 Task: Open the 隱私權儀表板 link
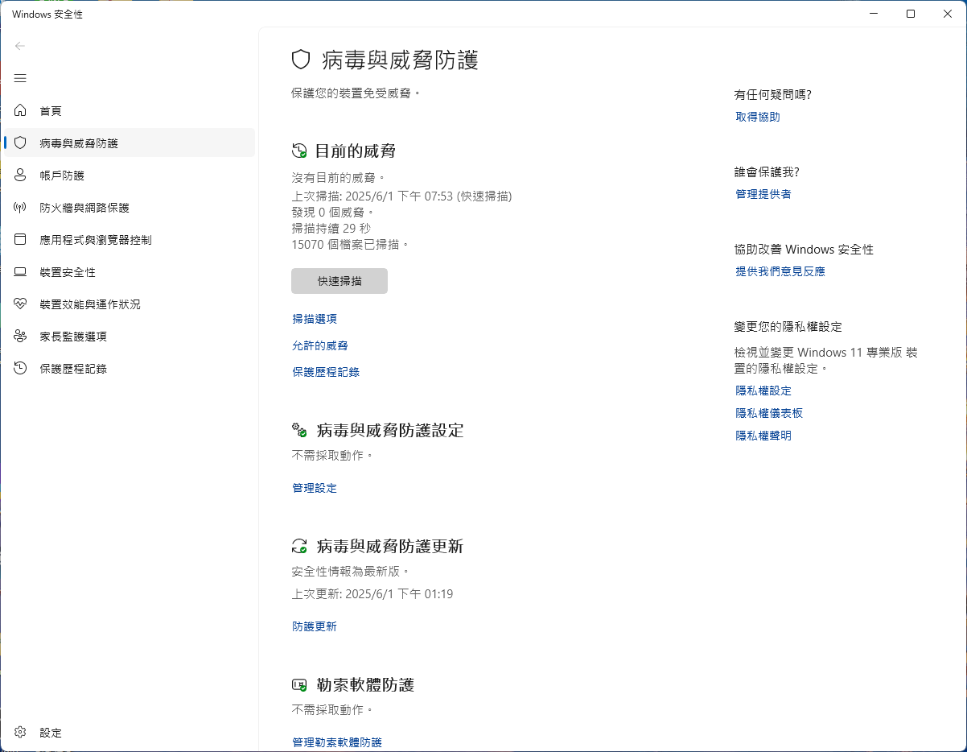[769, 413]
